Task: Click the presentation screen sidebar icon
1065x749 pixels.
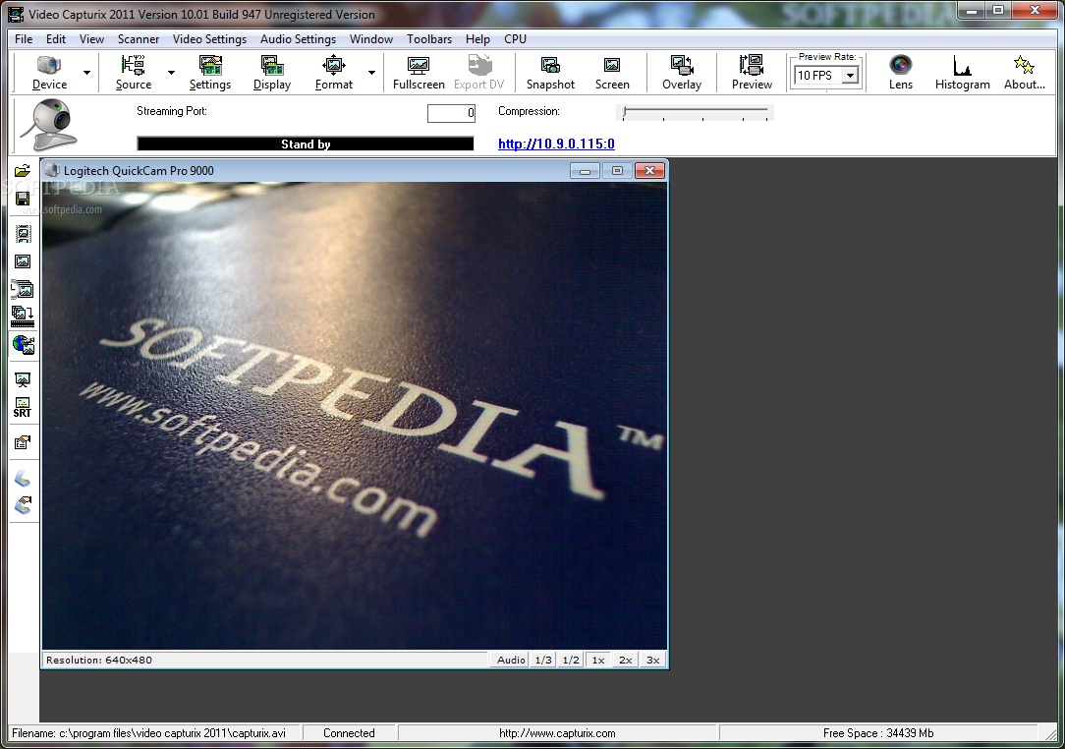Action: coord(23,380)
